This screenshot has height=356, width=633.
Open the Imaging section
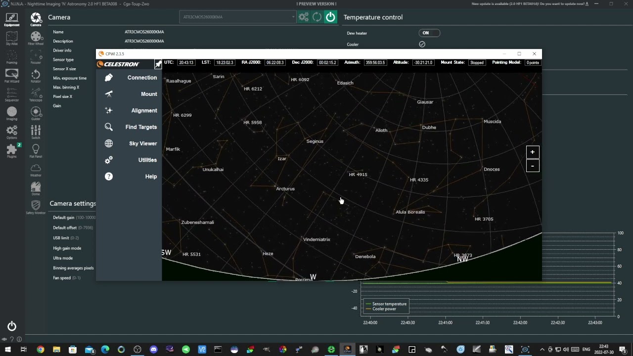pos(11,114)
